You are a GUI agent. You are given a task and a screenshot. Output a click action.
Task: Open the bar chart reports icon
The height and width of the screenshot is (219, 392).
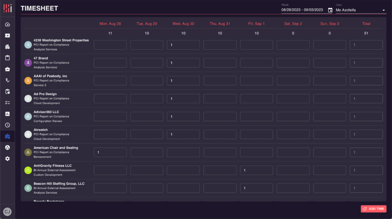[x=7, y=114]
